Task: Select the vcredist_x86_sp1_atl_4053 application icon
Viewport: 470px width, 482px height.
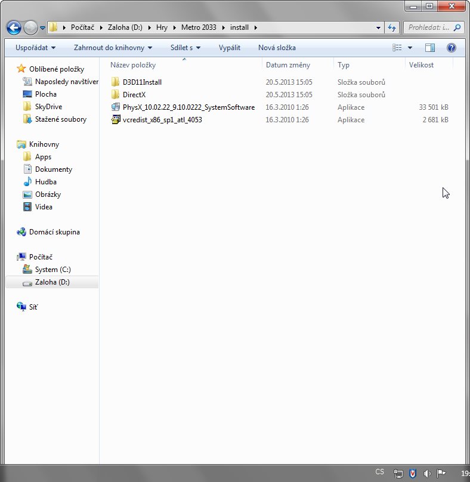Action: [116, 120]
